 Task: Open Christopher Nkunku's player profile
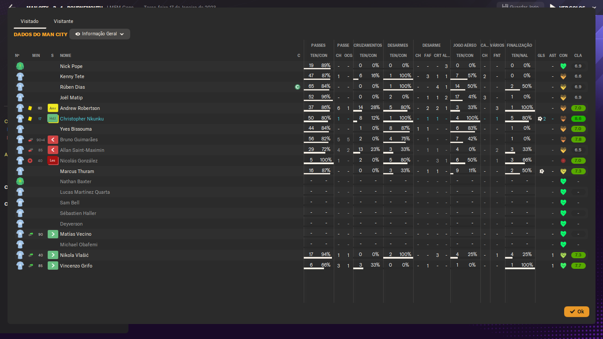(x=82, y=119)
